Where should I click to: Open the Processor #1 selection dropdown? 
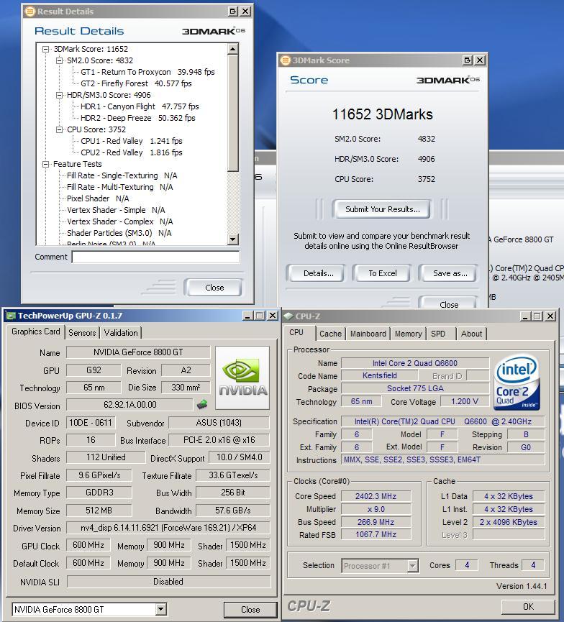point(413,566)
